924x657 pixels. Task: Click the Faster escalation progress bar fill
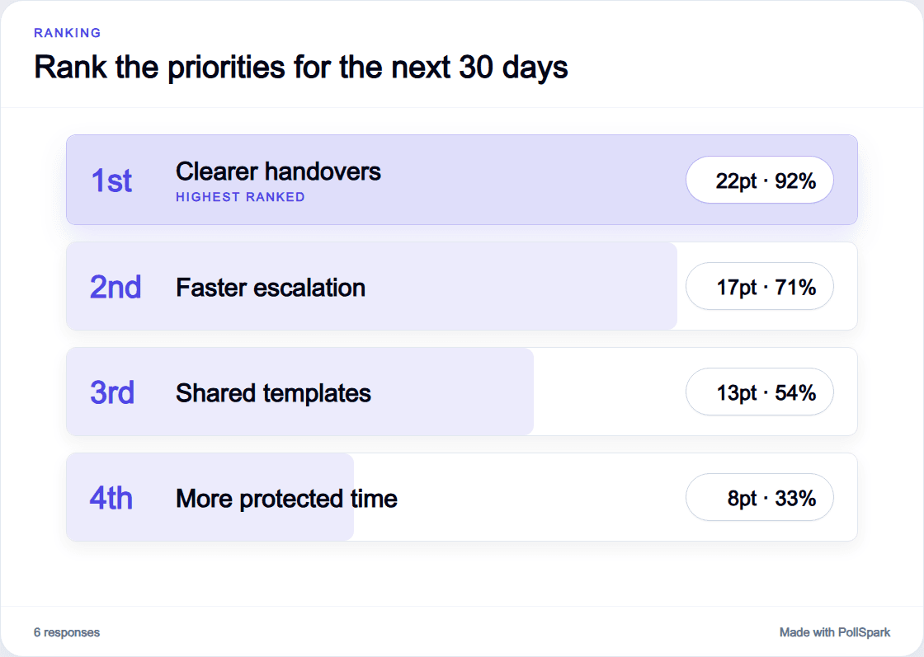[372, 286]
